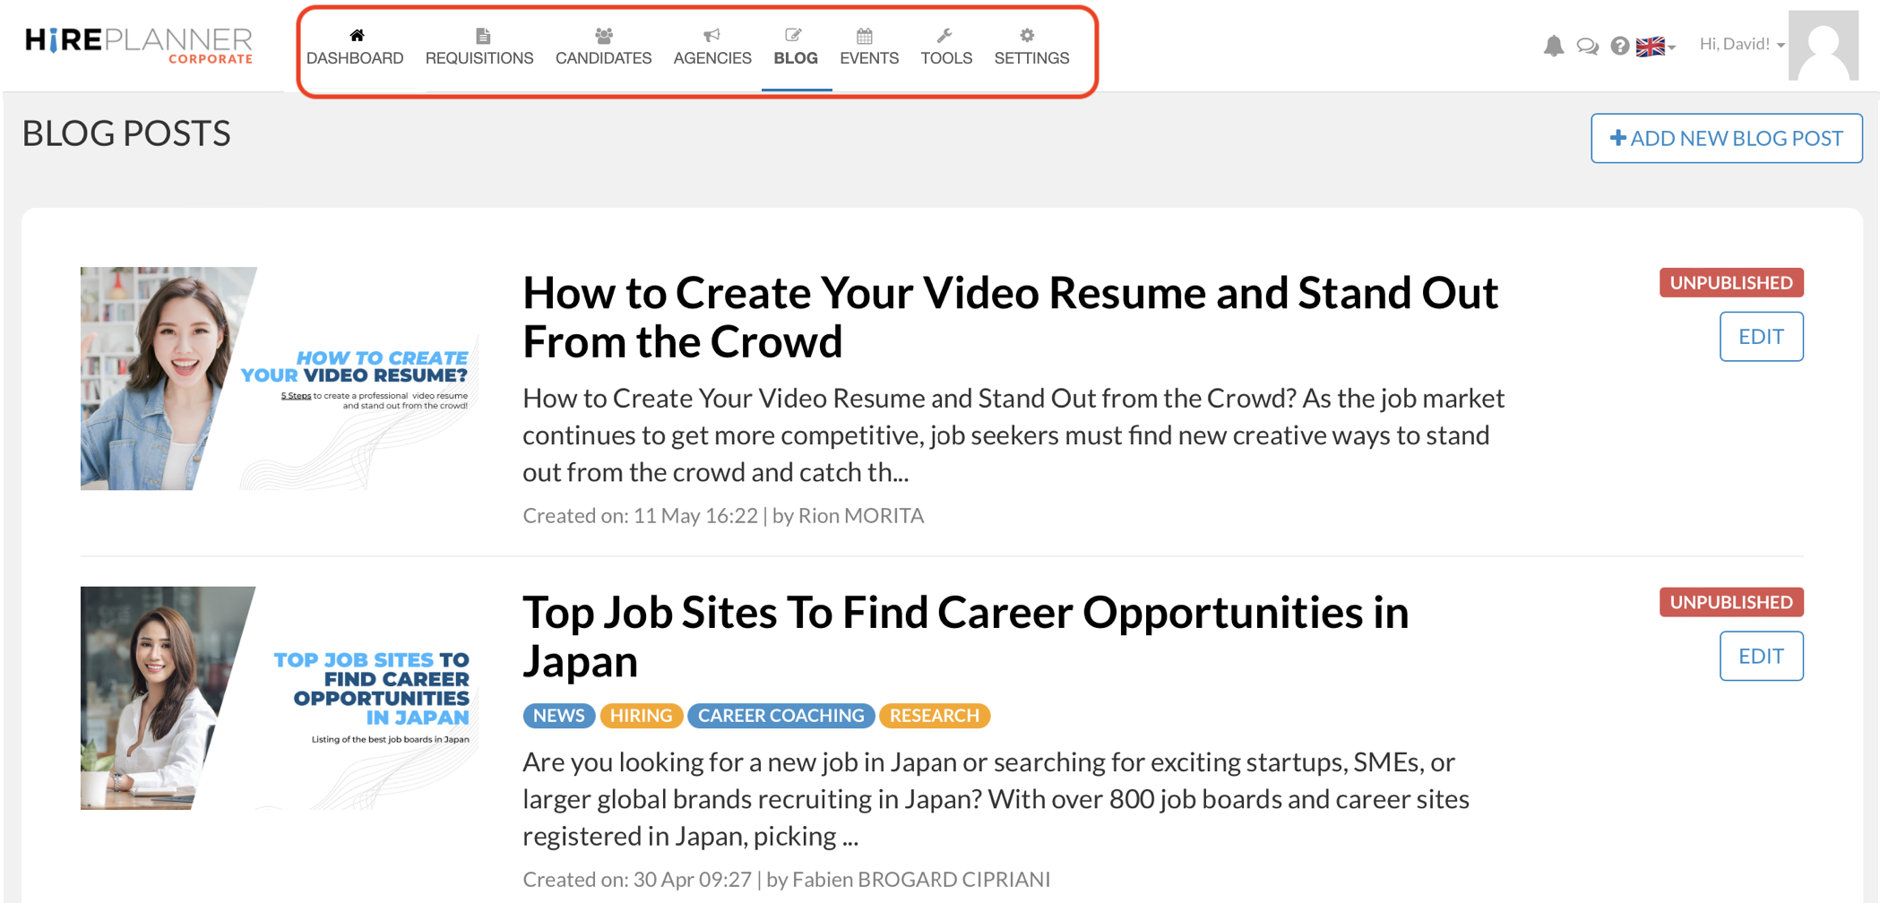The height and width of the screenshot is (903, 1880).
Task: Open the Blog pencil icon
Action: 794,35
